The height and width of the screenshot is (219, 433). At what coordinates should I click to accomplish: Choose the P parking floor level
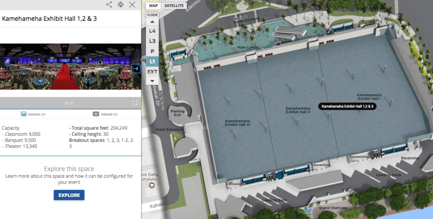coord(152,51)
